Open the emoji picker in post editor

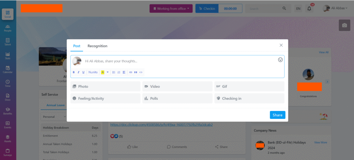point(280,60)
